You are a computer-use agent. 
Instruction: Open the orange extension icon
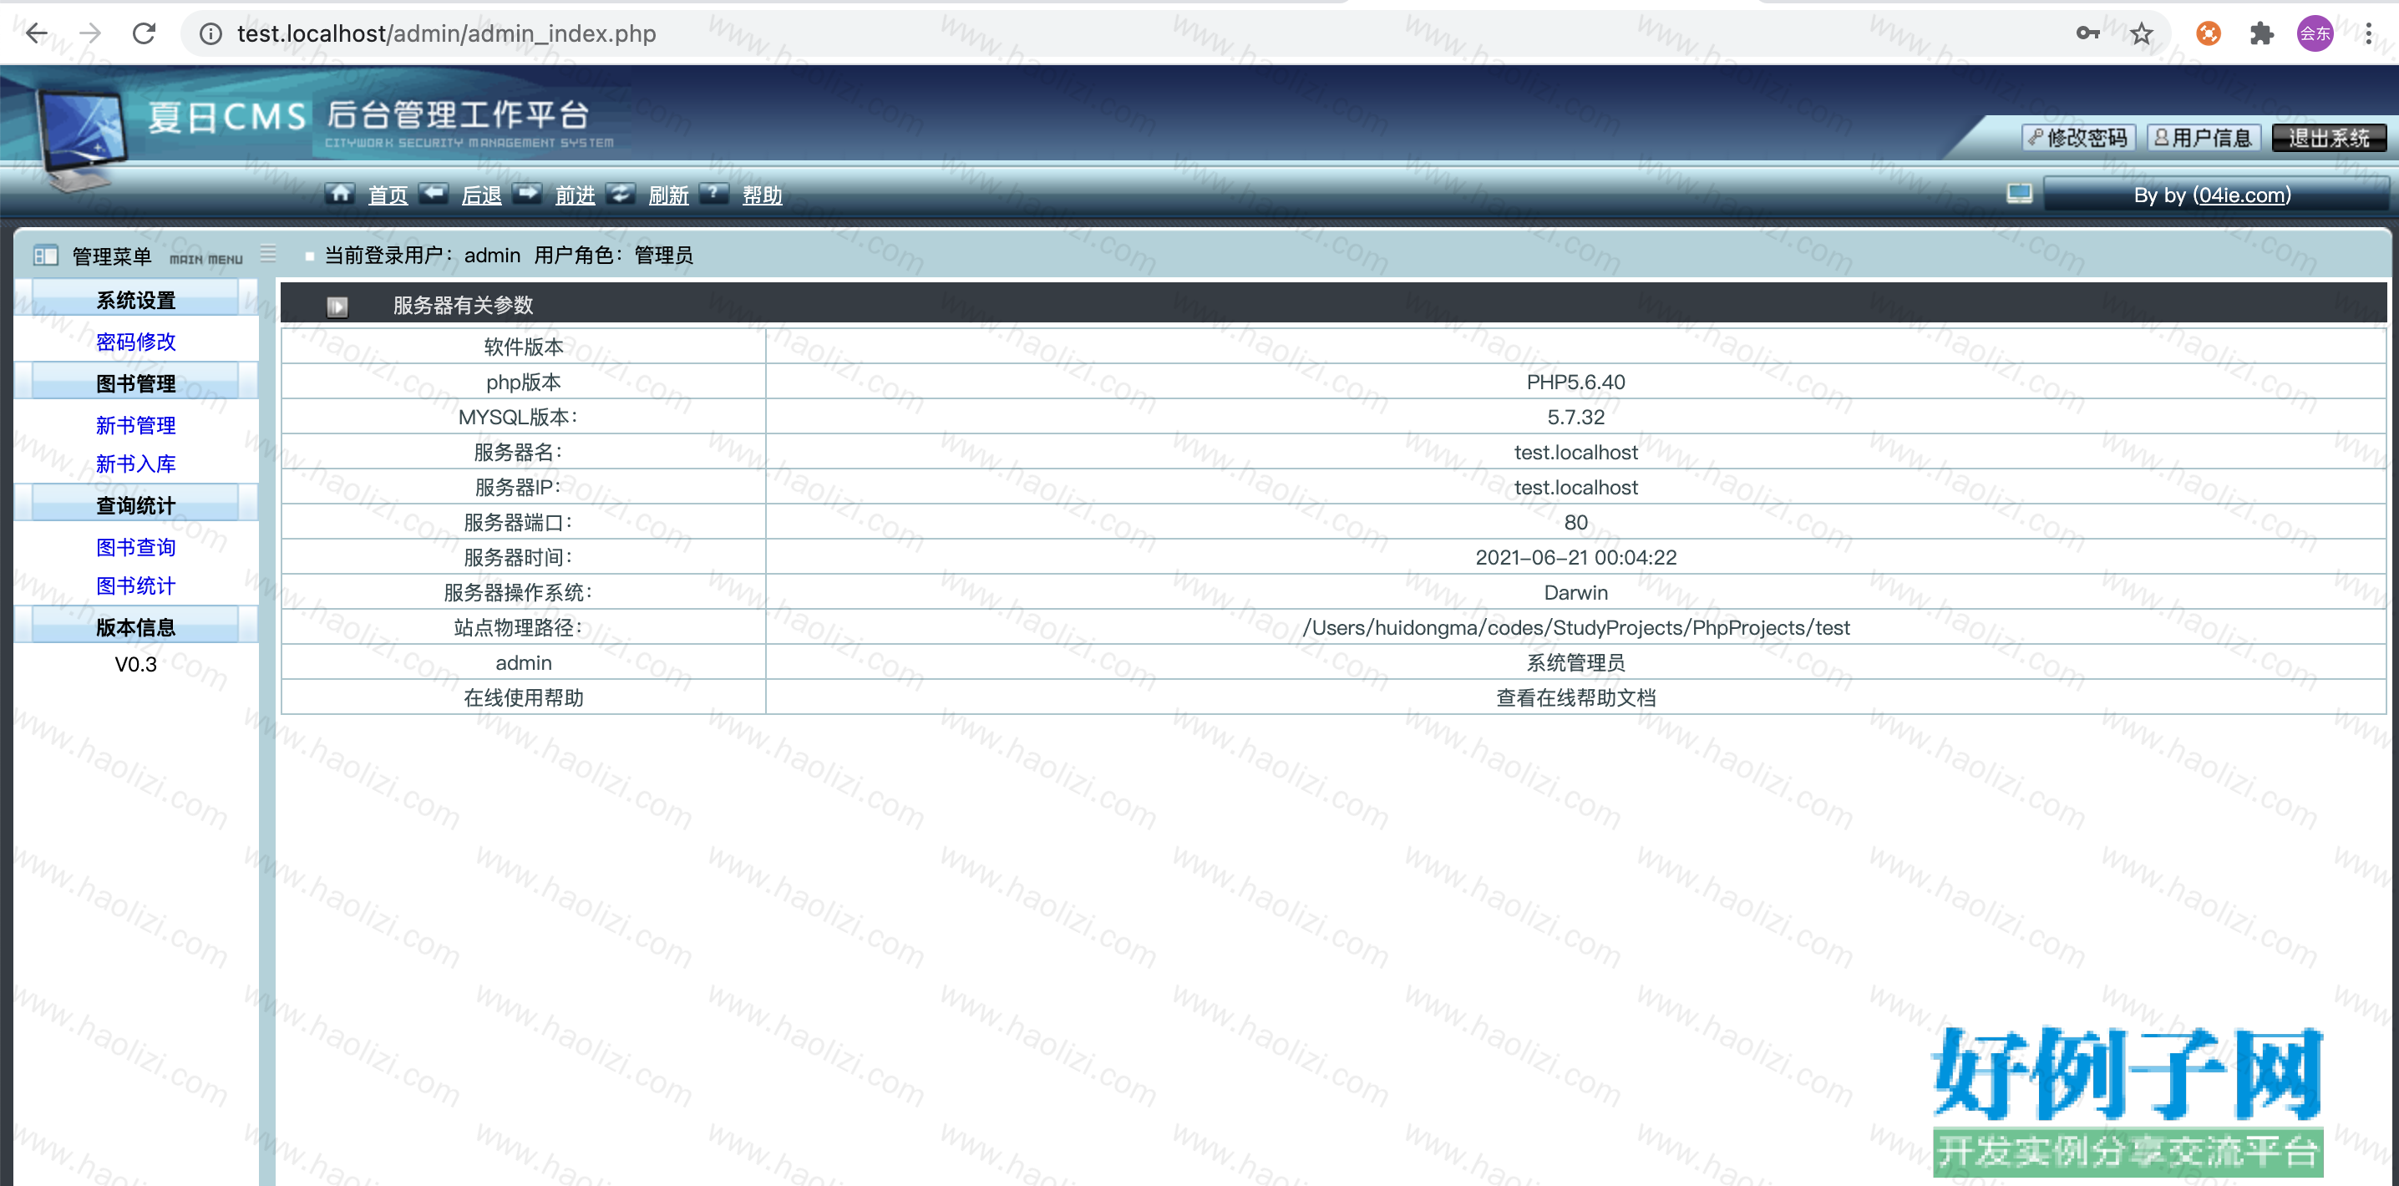point(2208,33)
